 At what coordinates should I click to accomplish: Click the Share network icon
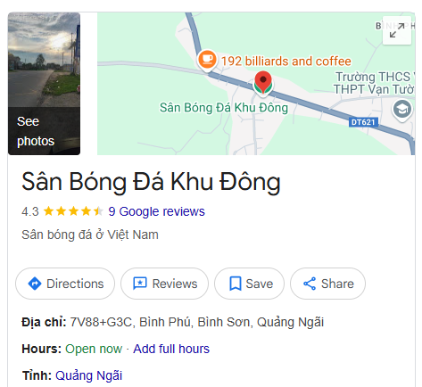coord(310,284)
